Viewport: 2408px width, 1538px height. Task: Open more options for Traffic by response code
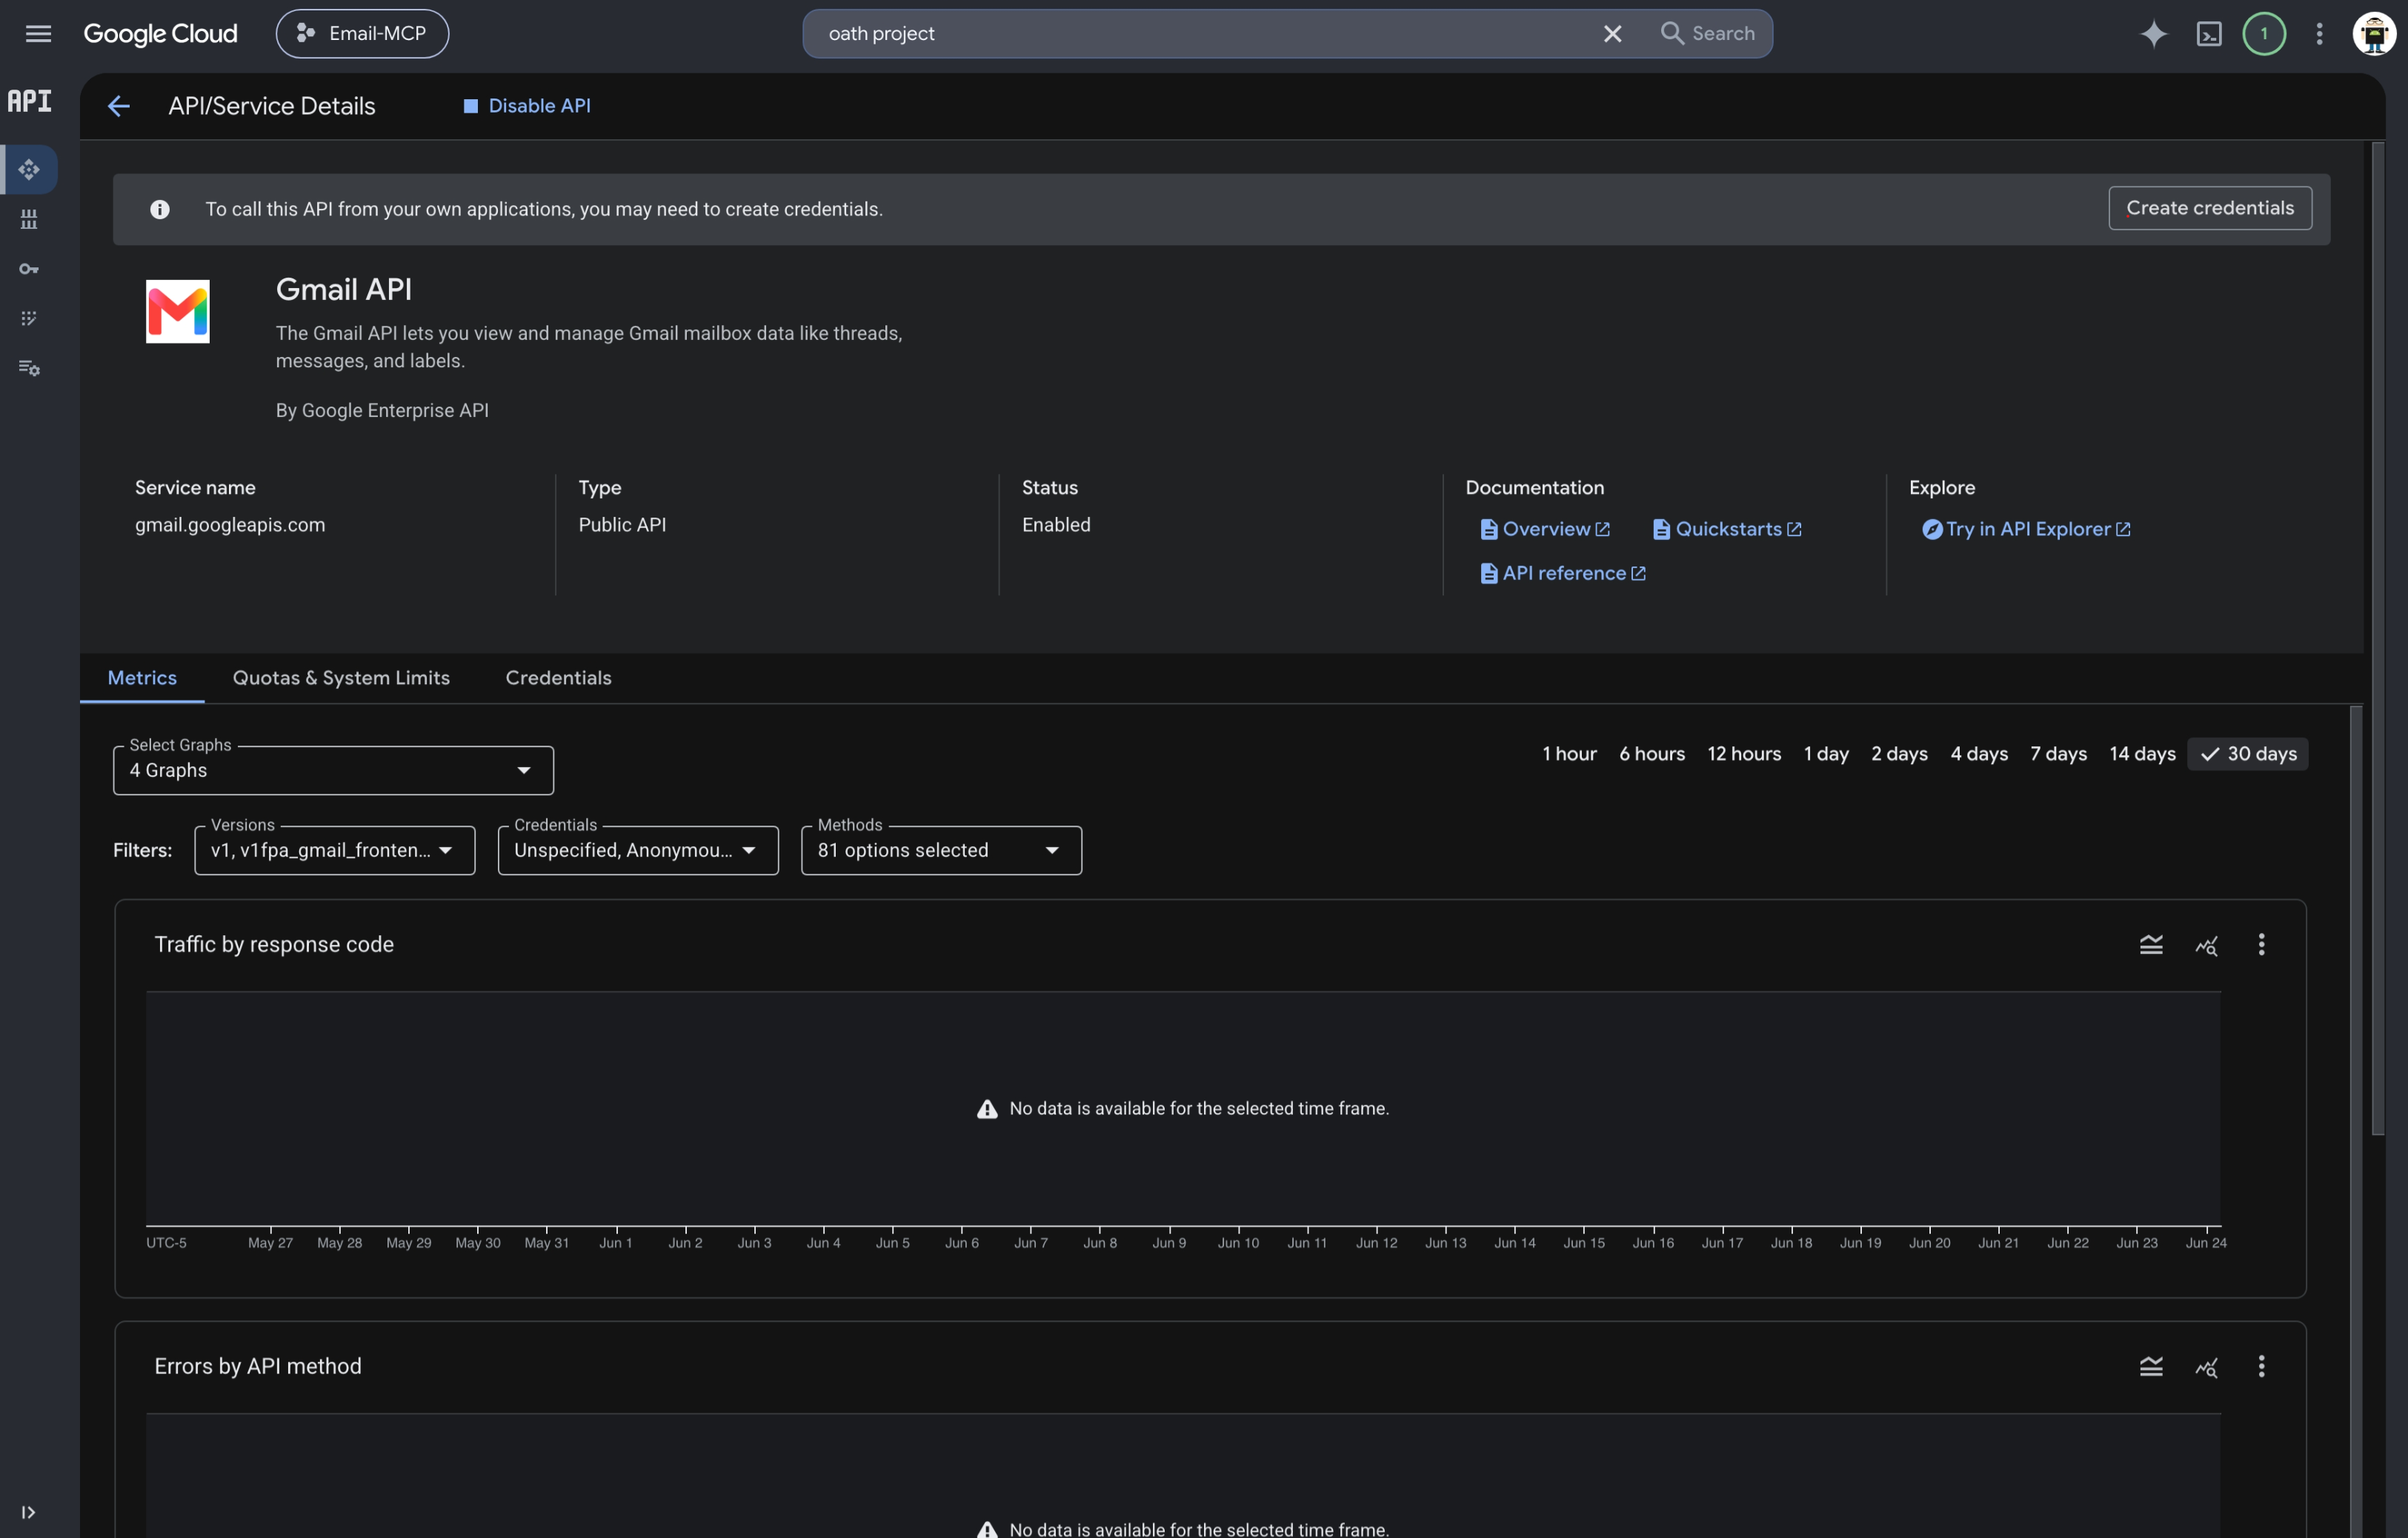point(2261,946)
